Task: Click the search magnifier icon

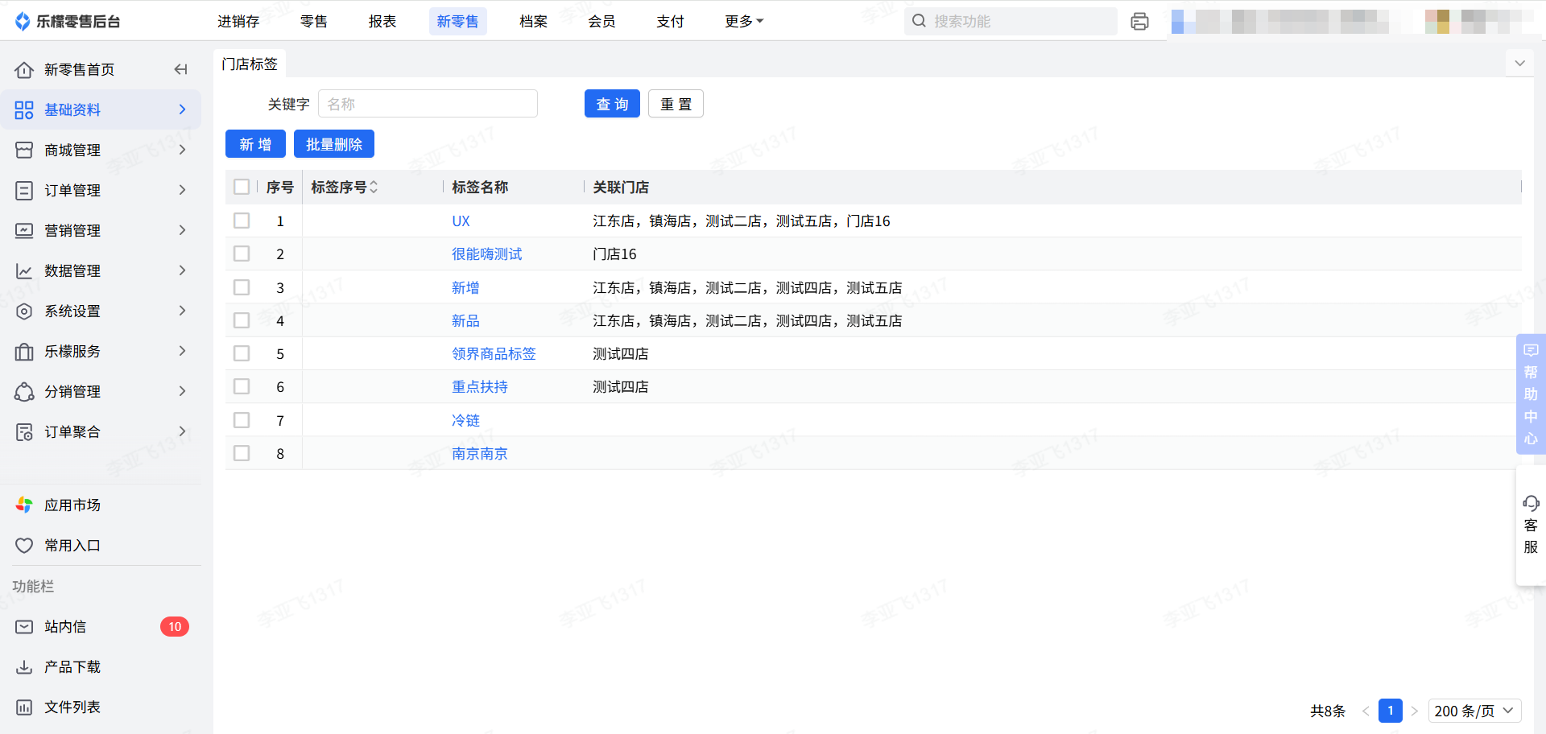Action: [919, 21]
